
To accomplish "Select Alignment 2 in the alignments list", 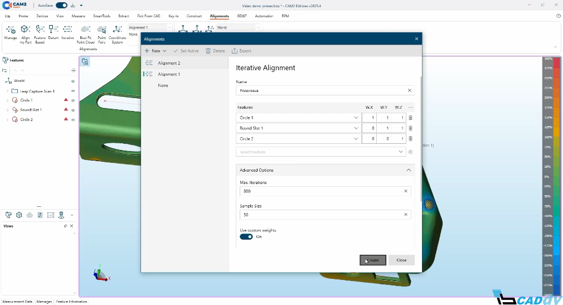I will pyautogui.click(x=185, y=63).
